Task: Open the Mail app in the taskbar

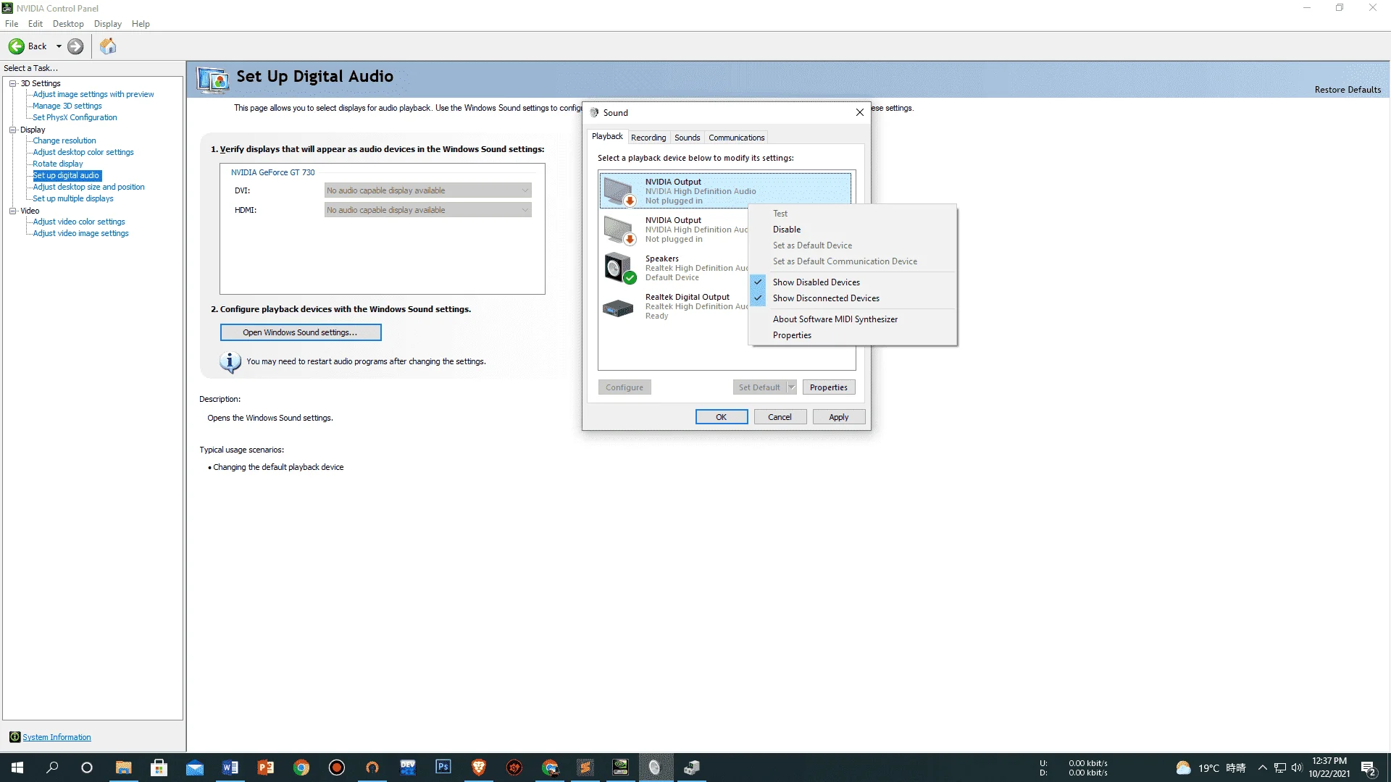Action: coord(194,768)
